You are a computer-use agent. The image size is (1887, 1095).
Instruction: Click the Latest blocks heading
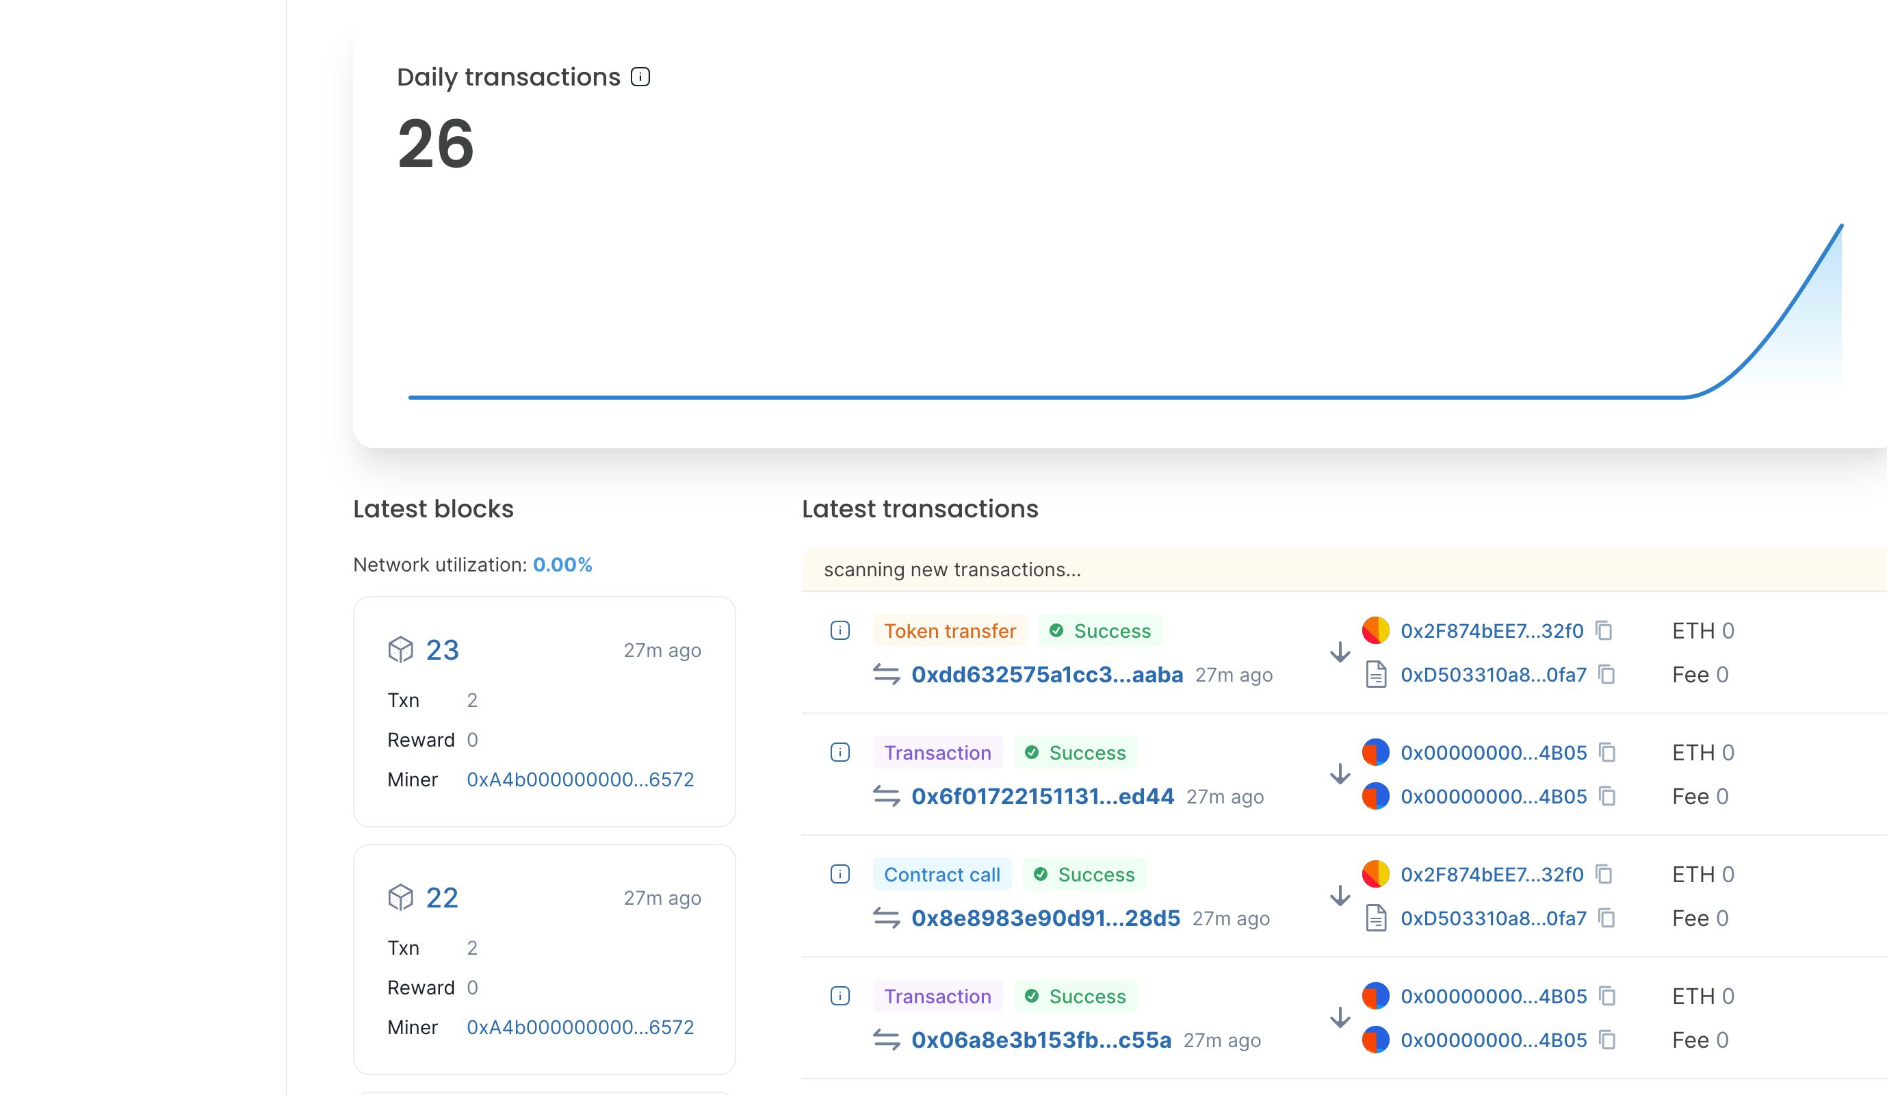click(x=434, y=508)
